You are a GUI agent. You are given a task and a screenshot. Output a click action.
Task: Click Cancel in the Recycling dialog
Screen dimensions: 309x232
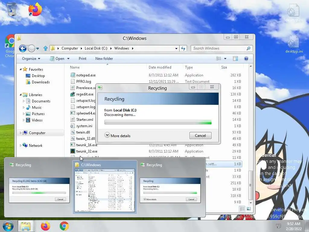coord(200,136)
